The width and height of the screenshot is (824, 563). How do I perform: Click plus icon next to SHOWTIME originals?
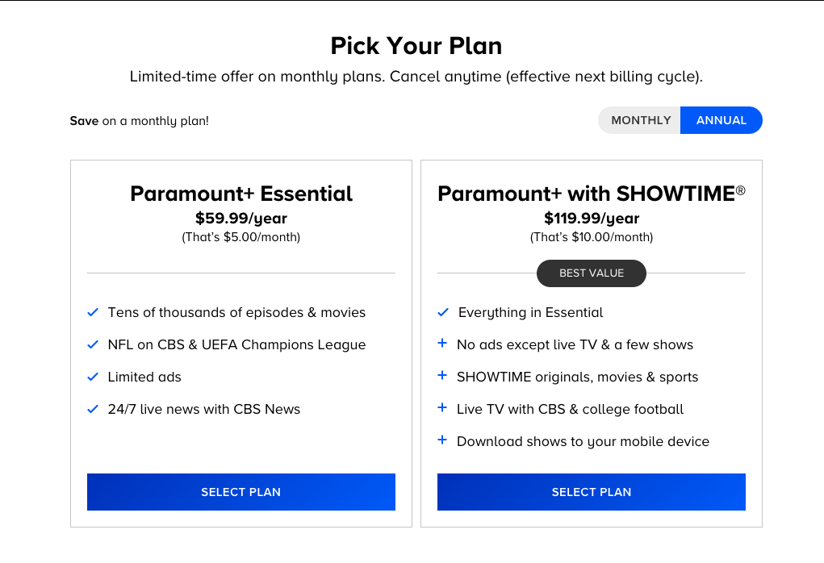pos(442,376)
